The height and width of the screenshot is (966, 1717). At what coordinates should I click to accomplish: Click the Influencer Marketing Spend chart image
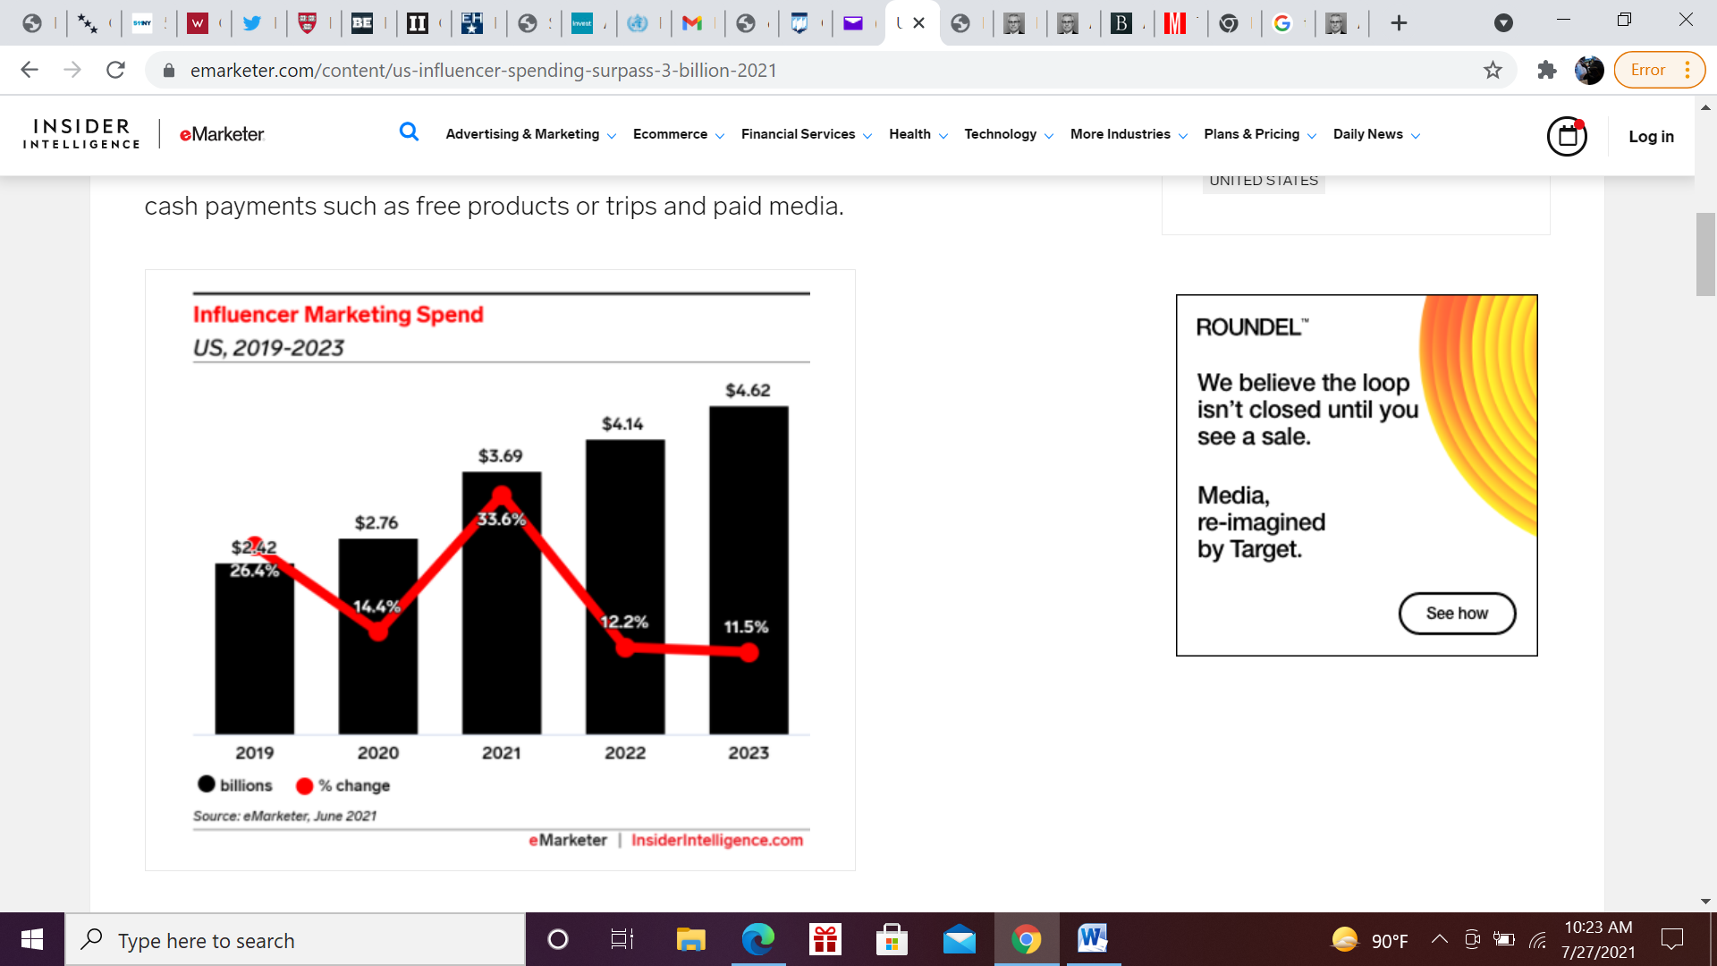tap(500, 570)
